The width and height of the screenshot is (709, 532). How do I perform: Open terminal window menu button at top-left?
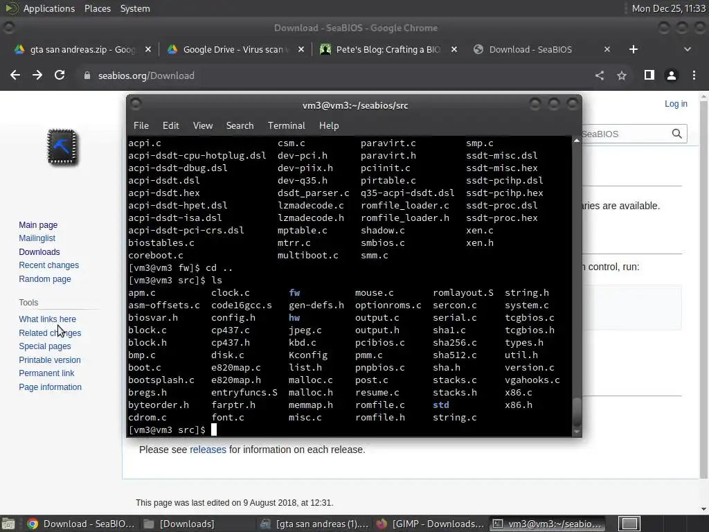pyautogui.click(x=136, y=104)
